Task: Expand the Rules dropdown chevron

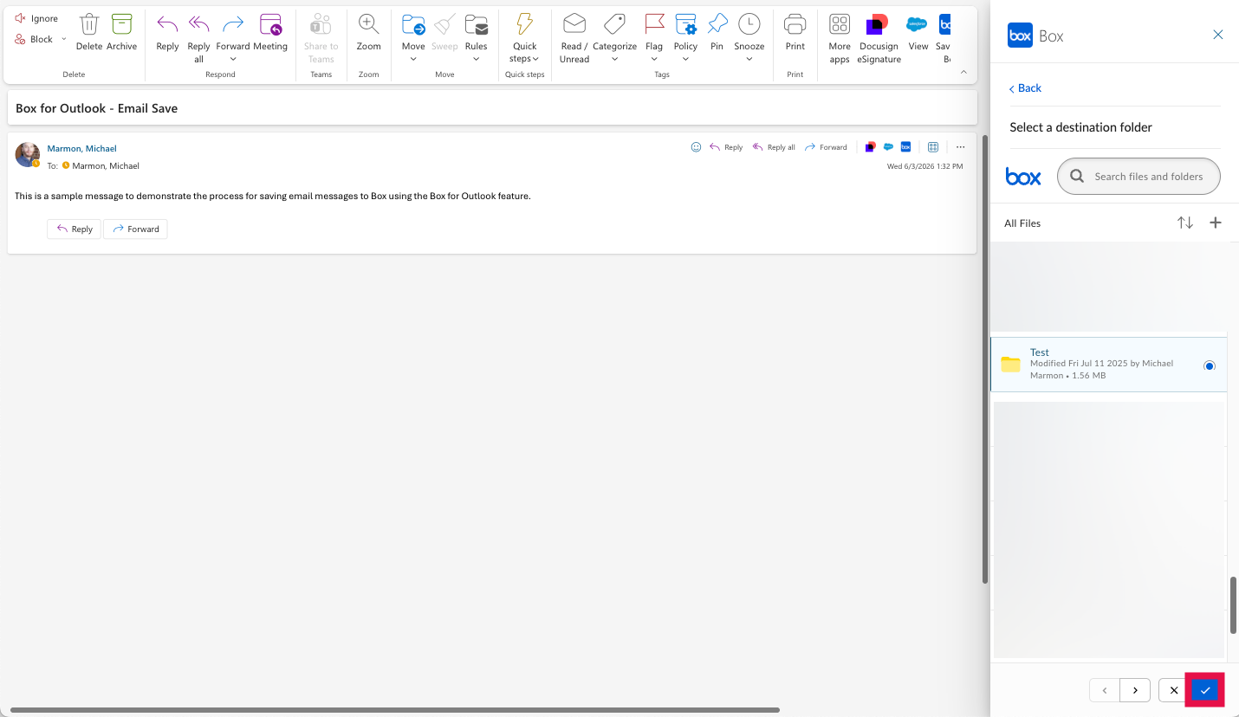Action: [x=476, y=59]
